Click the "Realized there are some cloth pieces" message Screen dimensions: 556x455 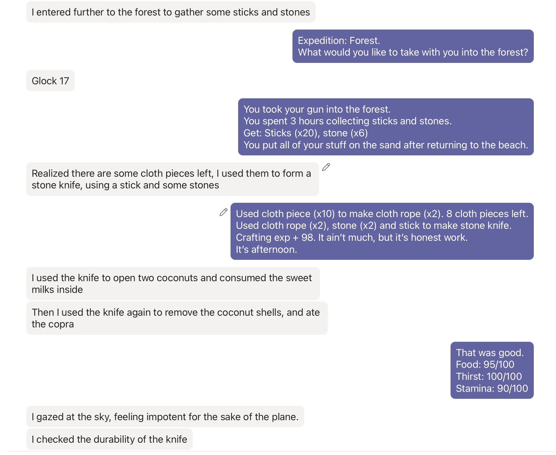click(172, 179)
